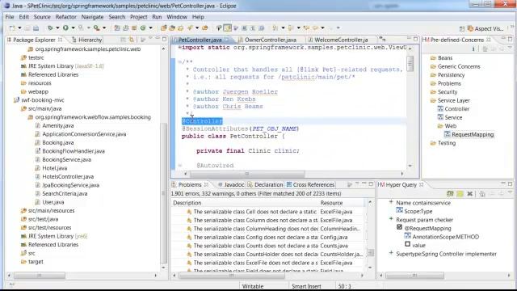Open the Refactor menu

point(65,17)
